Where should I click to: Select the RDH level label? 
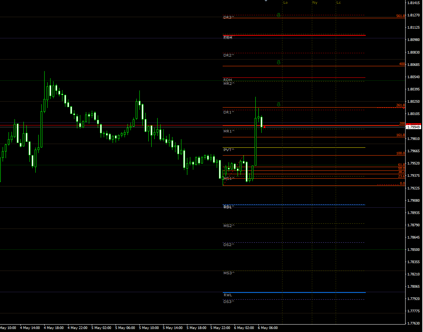click(x=228, y=80)
